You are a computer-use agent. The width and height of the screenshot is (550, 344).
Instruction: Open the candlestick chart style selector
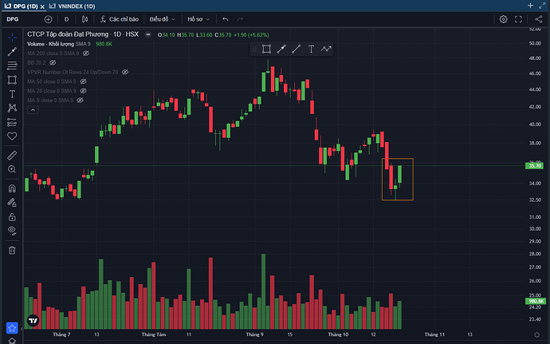[85, 18]
